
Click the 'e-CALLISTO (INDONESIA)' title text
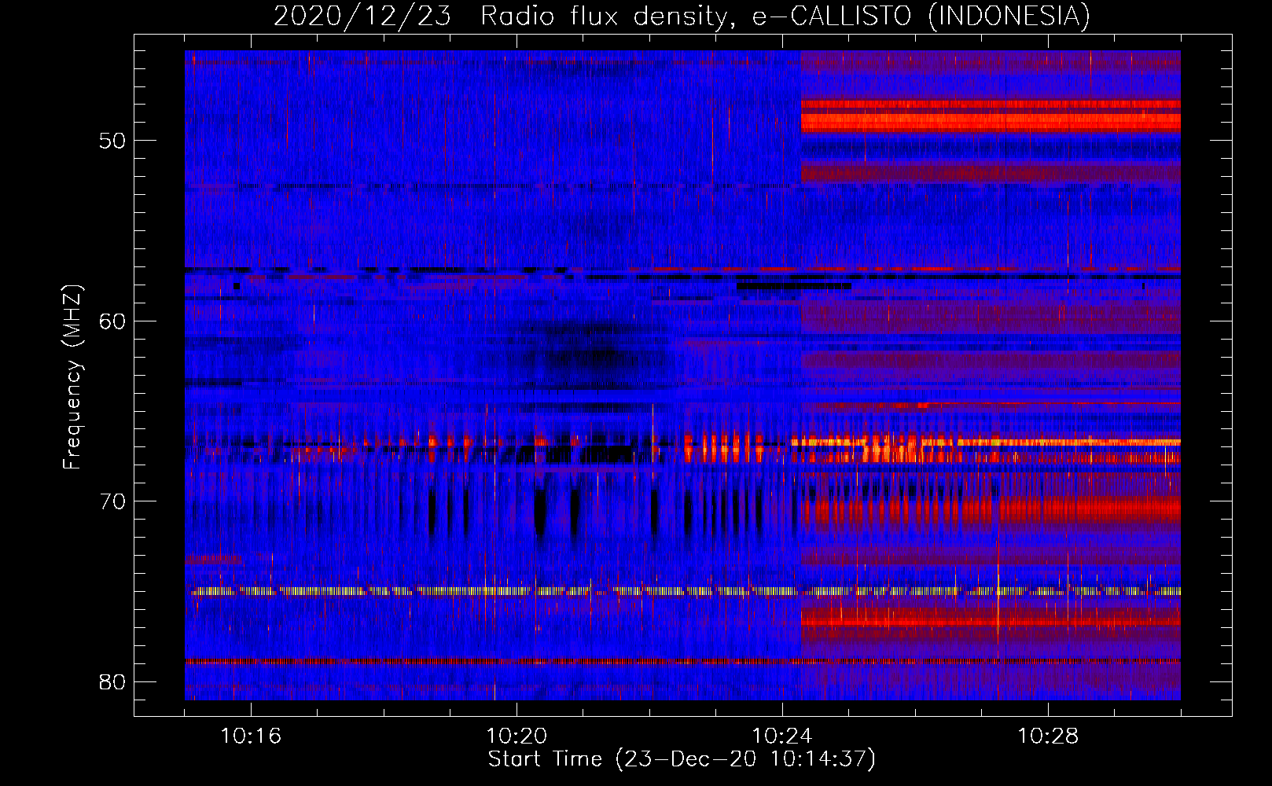[921, 16]
